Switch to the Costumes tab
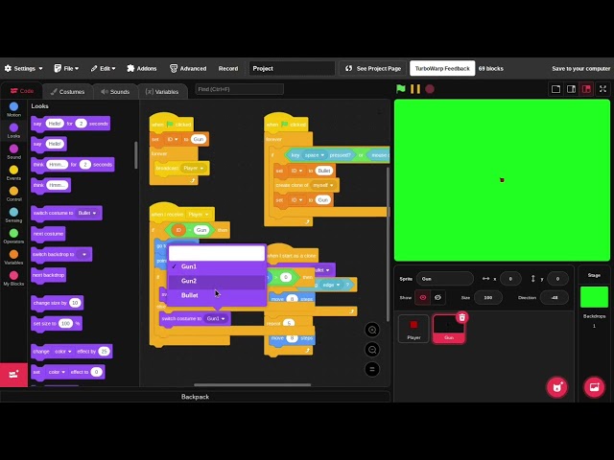The height and width of the screenshot is (460, 614). (x=68, y=92)
